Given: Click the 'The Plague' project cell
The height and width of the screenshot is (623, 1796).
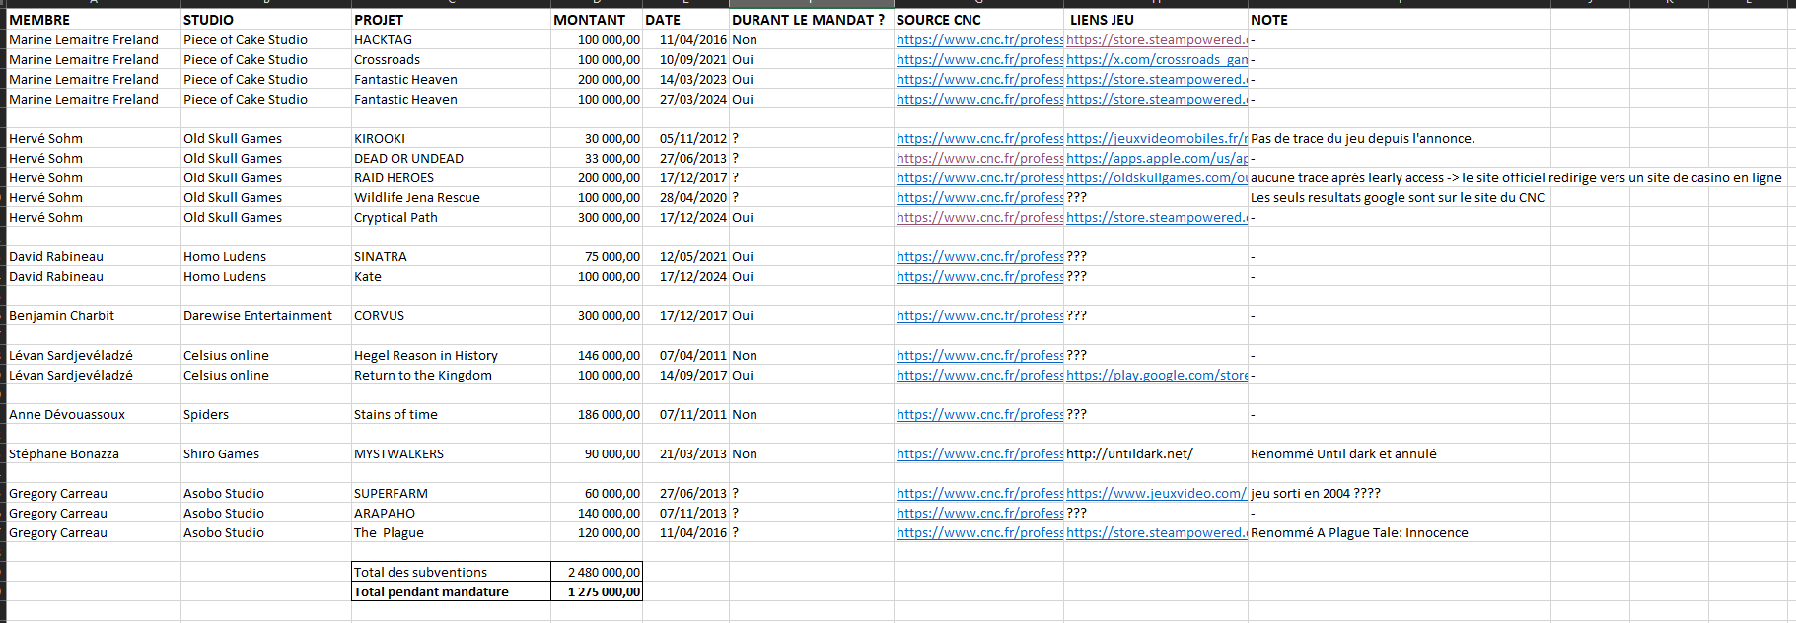Looking at the screenshot, I should pos(451,532).
